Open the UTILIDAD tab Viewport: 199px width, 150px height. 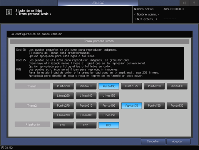pyautogui.click(x=98, y=3)
